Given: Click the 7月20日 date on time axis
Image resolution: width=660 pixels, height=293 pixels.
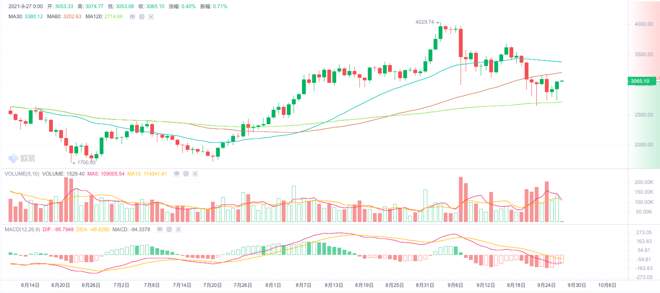Looking at the screenshot, I should coord(213,284).
